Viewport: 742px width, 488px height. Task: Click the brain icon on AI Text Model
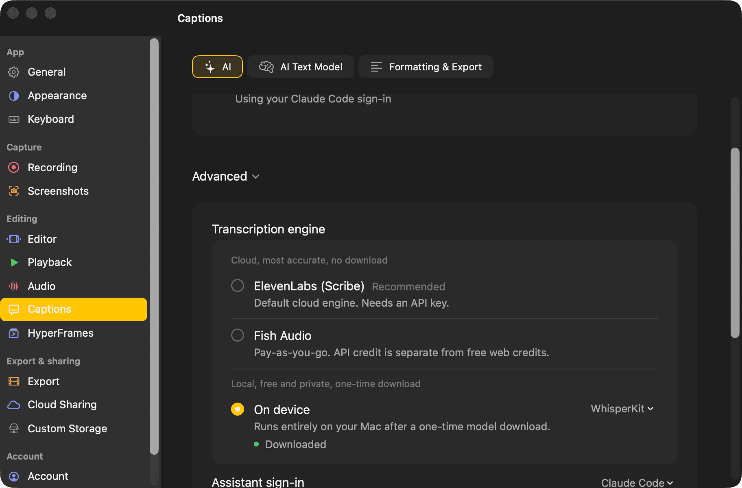[x=266, y=67]
